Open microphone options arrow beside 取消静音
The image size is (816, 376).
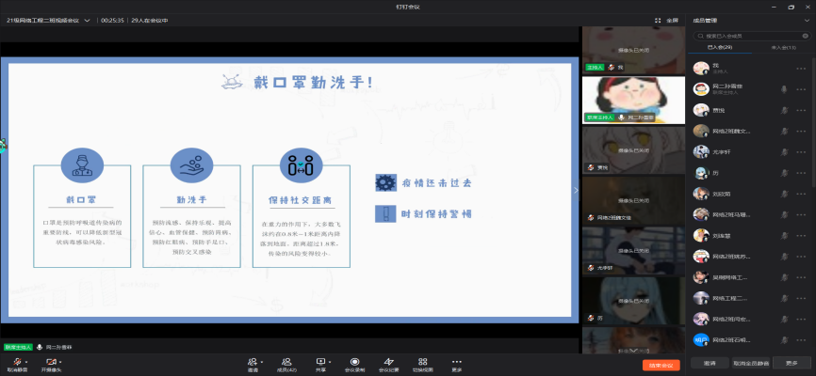(x=25, y=361)
